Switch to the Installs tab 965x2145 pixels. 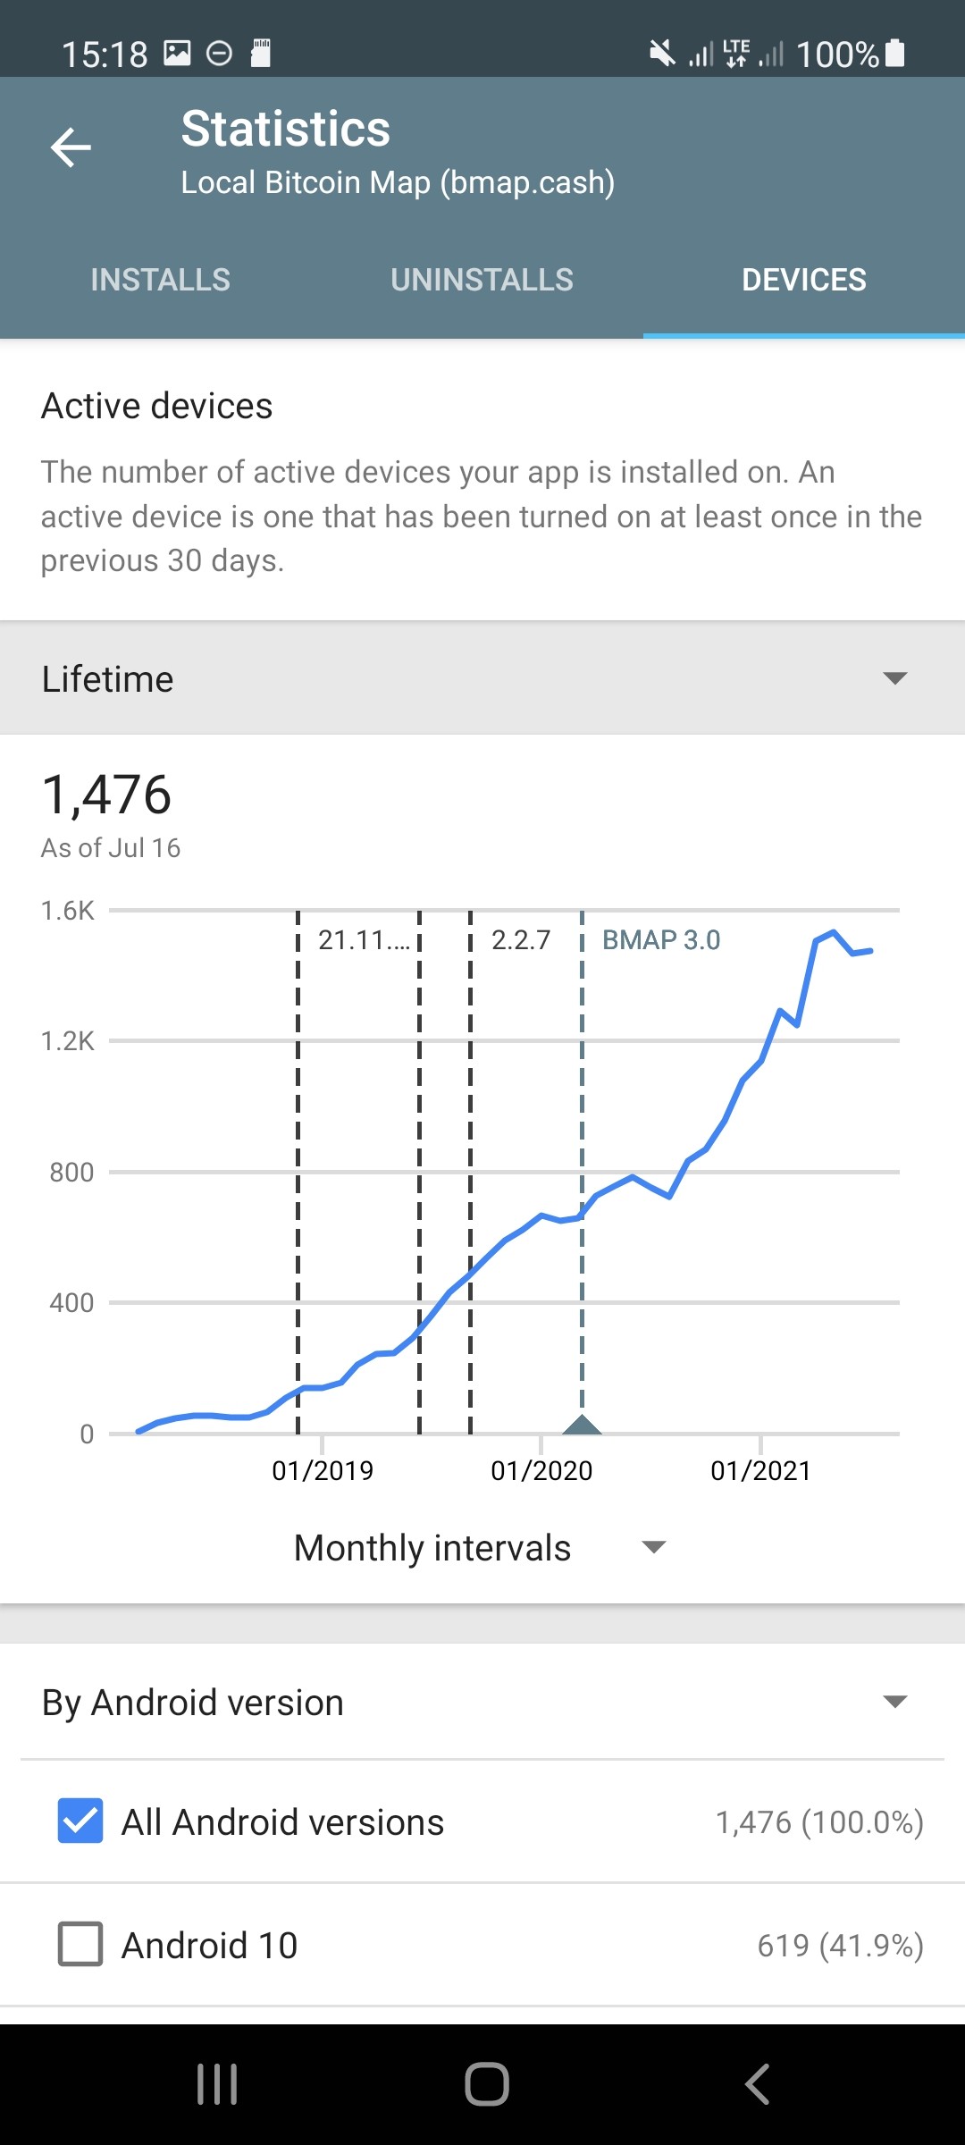coord(161,280)
